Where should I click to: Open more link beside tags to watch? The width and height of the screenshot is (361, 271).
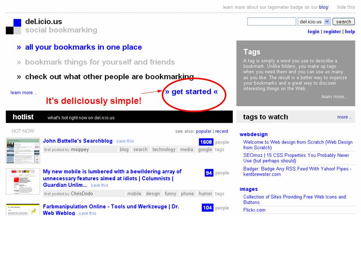point(345,117)
